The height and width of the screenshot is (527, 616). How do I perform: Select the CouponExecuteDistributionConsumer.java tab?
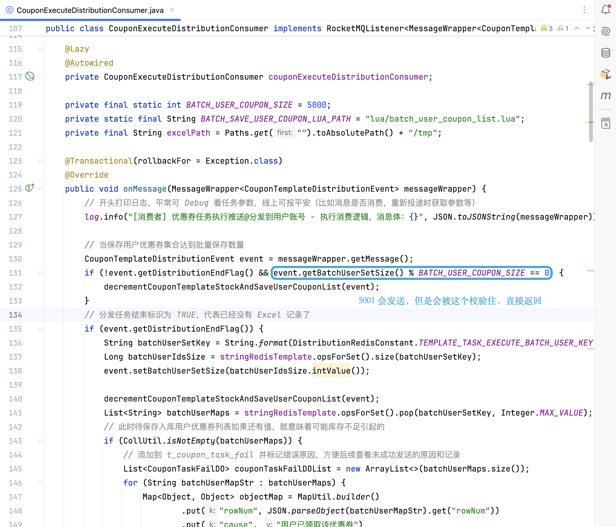click(x=90, y=10)
